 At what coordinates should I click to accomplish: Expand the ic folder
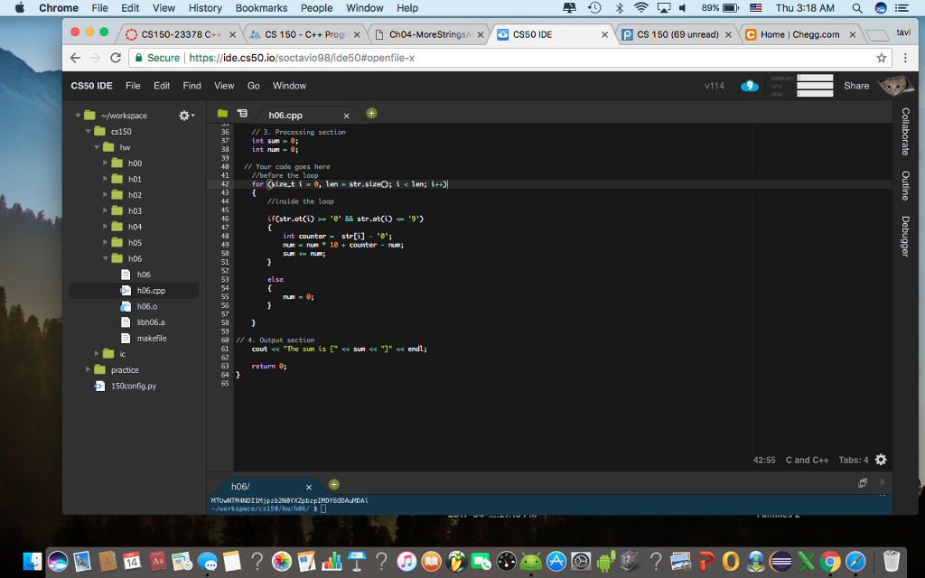click(97, 354)
